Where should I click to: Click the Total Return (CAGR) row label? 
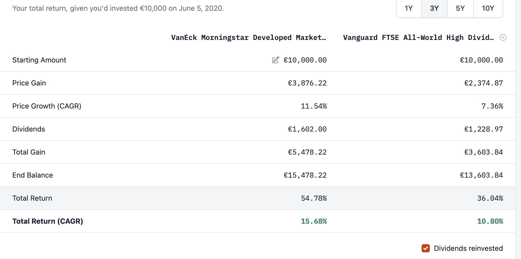click(x=48, y=221)
